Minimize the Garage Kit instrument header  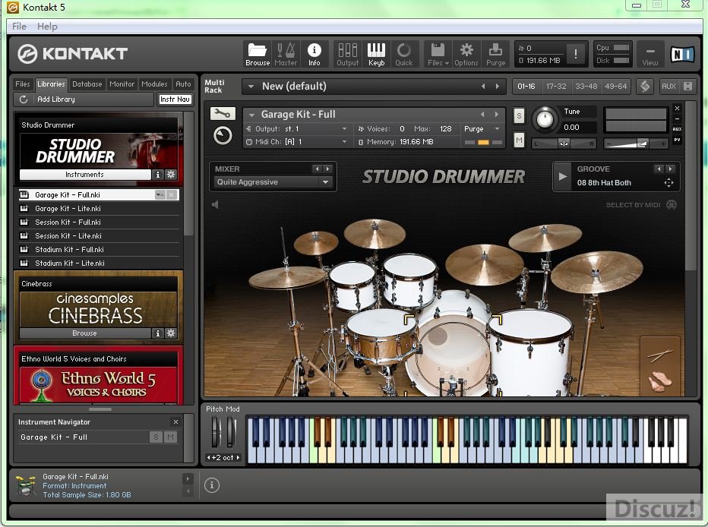677,118
